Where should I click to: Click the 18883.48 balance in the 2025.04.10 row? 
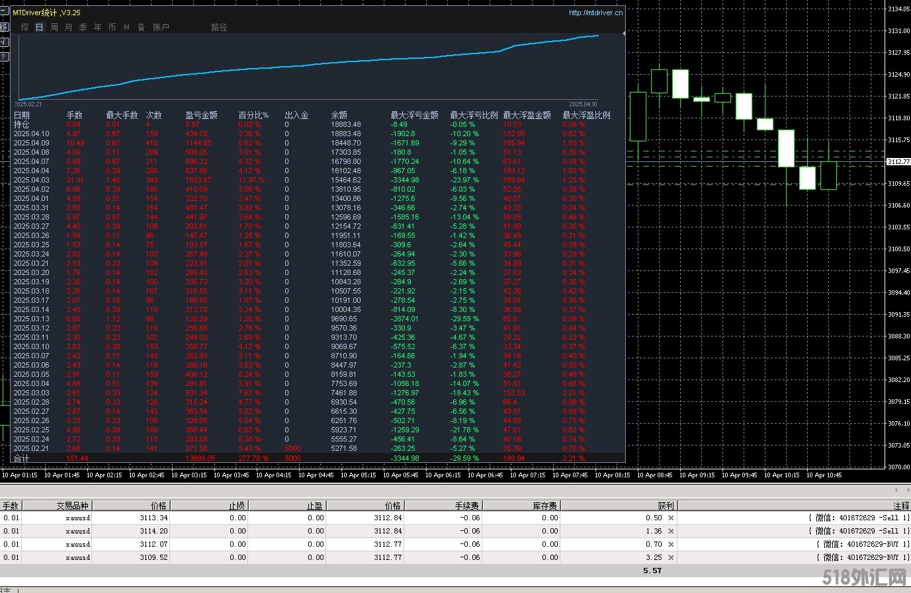(x=346, y=134)
